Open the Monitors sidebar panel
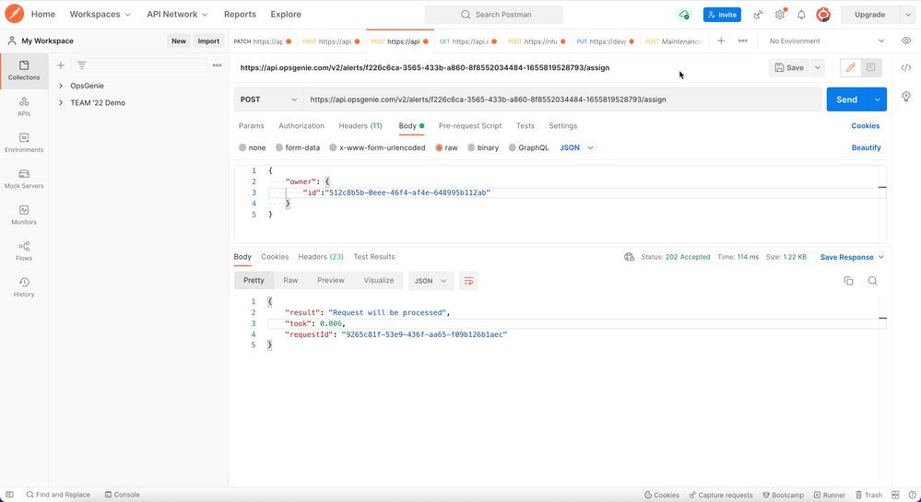This screenshot has height=502, width=921. click(24, 216)
